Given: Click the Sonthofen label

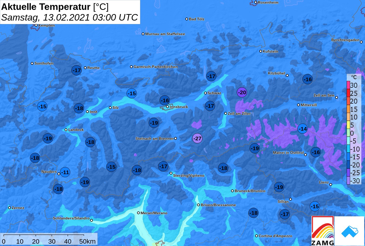Looking at the screenshot, I should 44,63.
